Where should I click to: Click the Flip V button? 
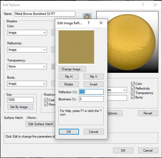click(94, 77)
